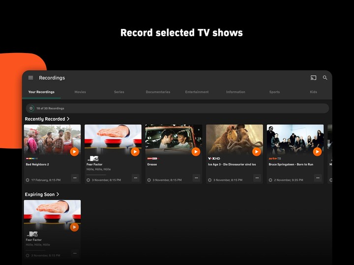The height and width of the screenshot is (265, 354).
Task: Open the hamburger navigation menu
Action: click(30, 78)
